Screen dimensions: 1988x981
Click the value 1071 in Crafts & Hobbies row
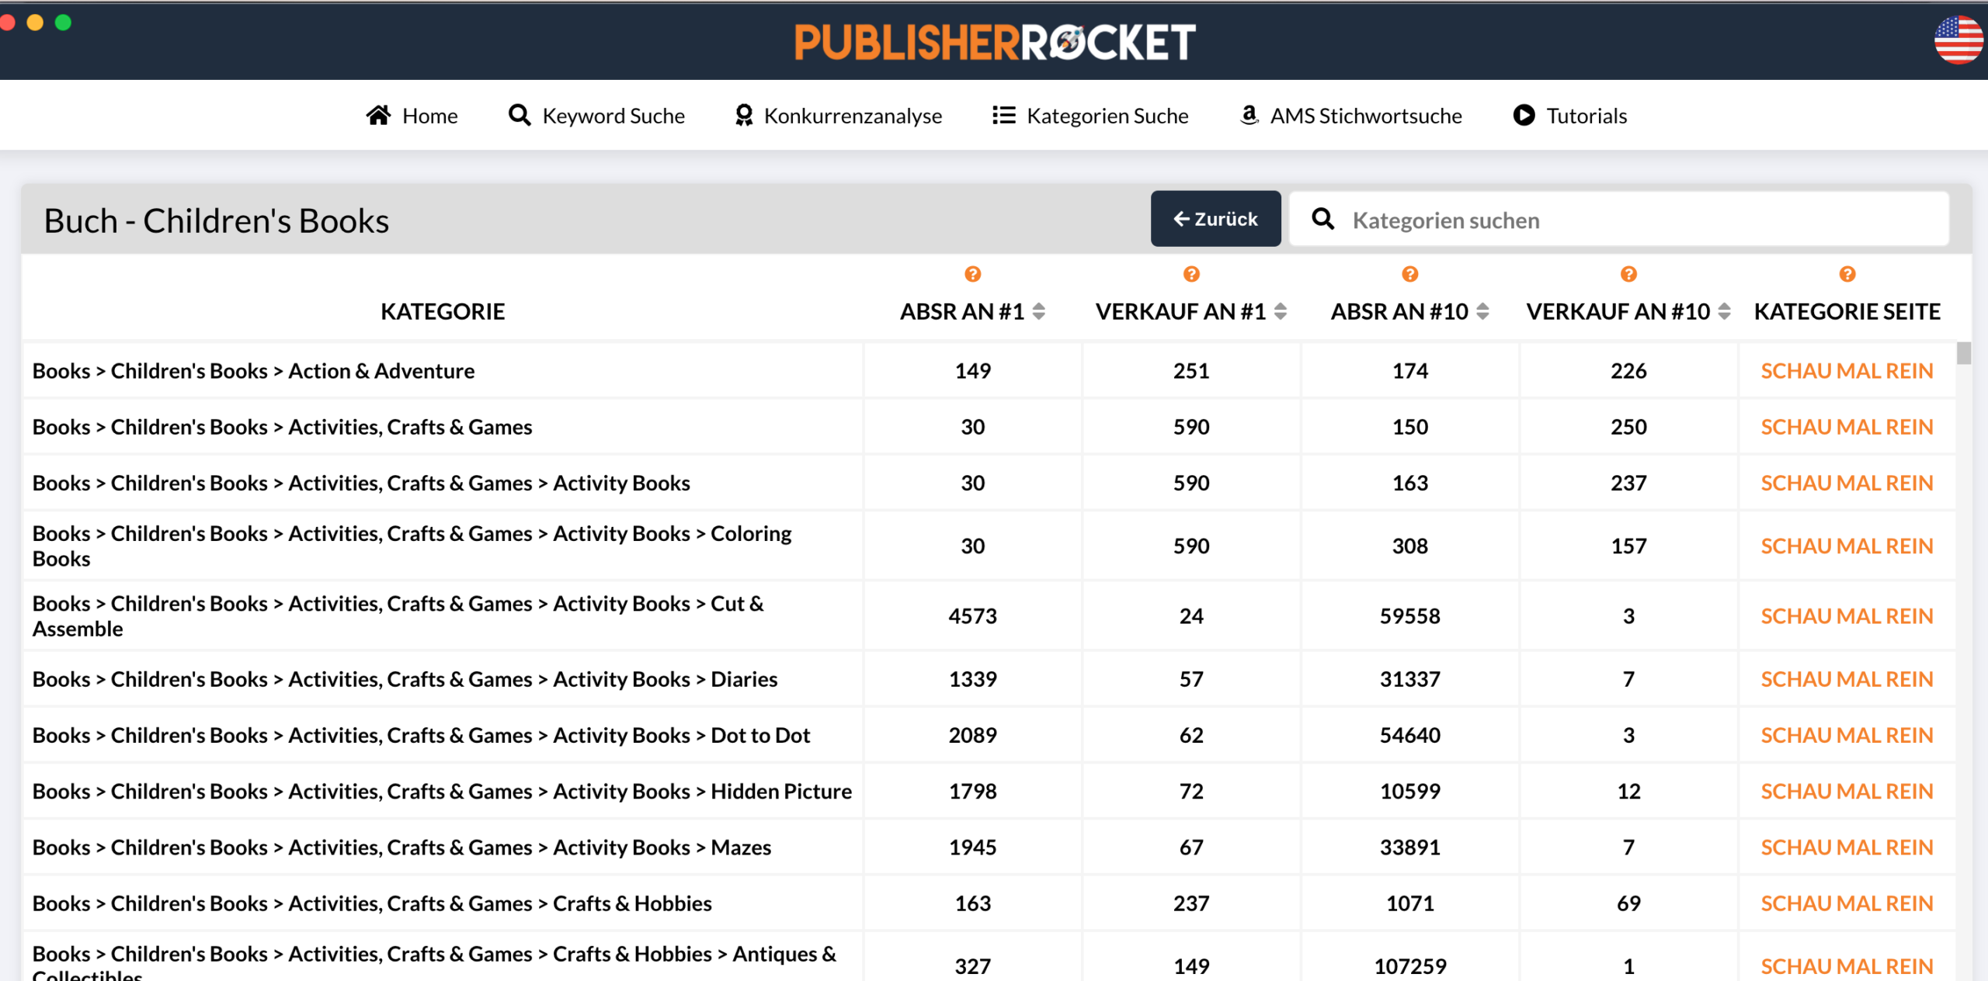(1409, 903)
